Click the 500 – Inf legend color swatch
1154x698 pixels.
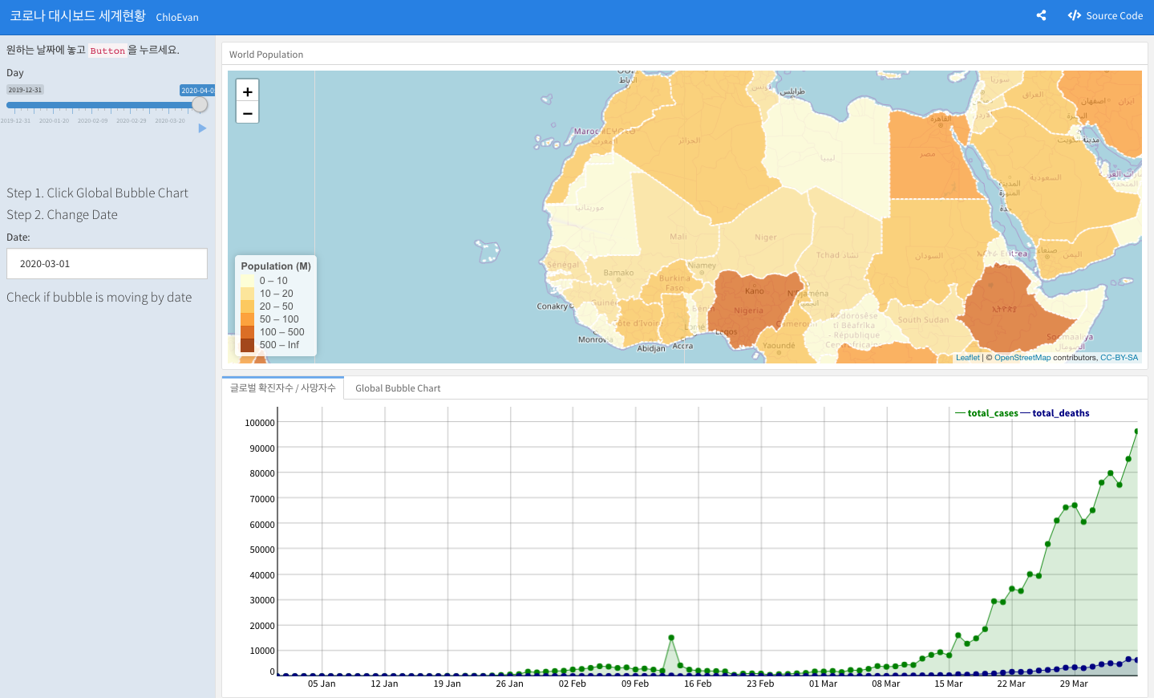tap(247, 345)
